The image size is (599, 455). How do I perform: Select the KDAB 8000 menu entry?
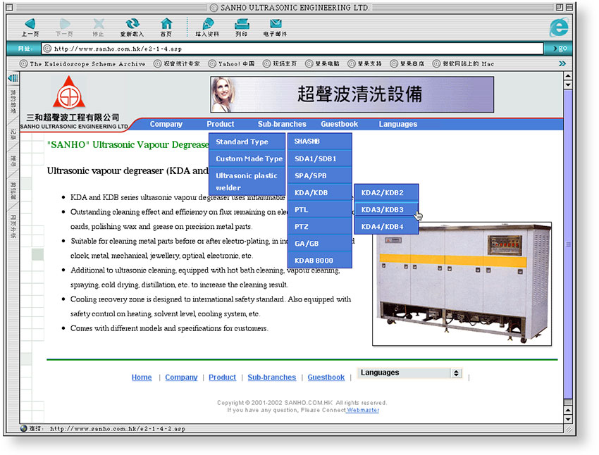(x=320, y=261)
